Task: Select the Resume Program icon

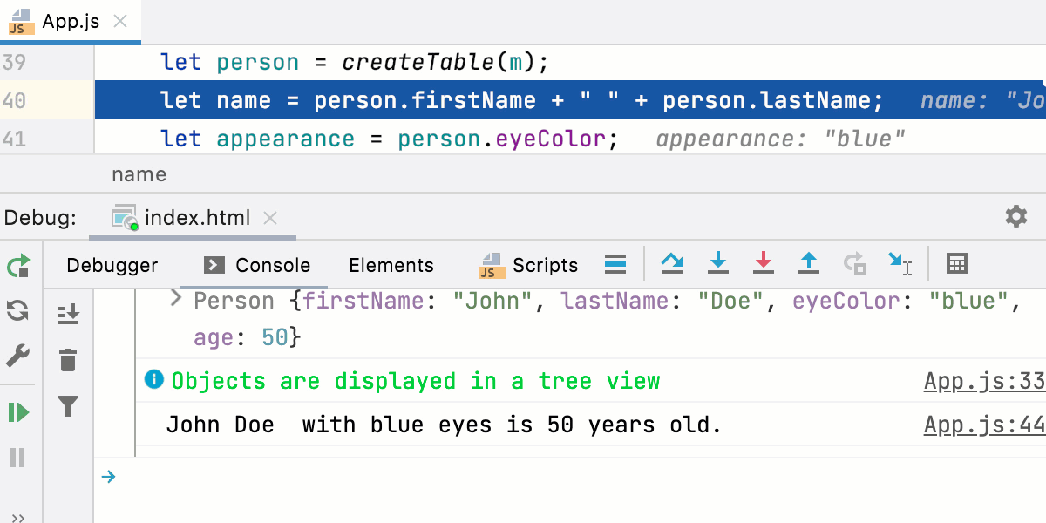Action: 17,411
